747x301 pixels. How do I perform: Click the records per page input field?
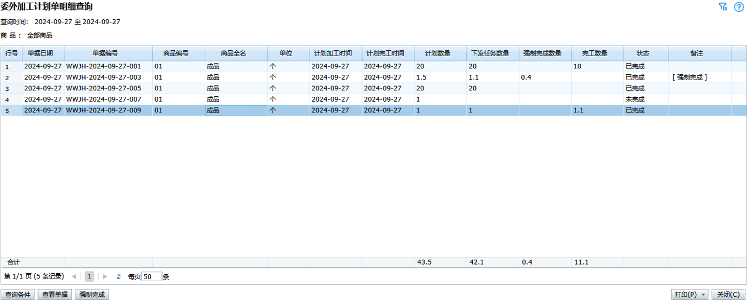click(151, 276)
